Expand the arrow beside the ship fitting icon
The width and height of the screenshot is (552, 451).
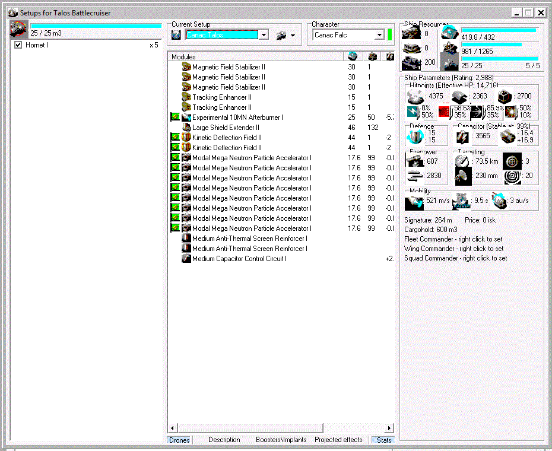point(293,35)
